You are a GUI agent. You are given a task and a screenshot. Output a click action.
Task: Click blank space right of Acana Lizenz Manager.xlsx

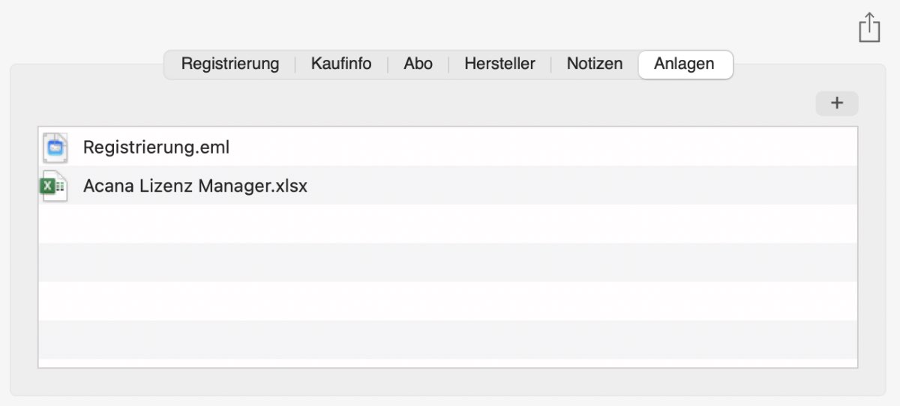[x=583, y=186]
